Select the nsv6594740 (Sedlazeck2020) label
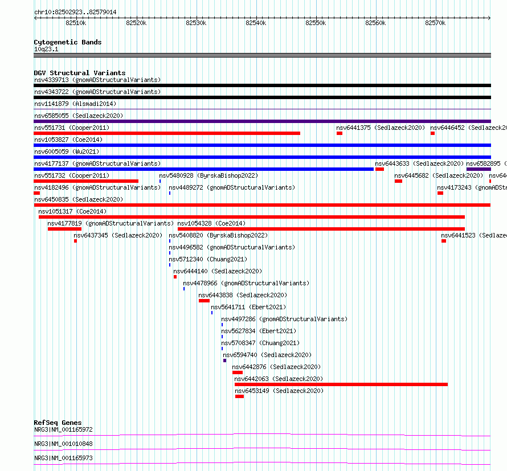 267,355
